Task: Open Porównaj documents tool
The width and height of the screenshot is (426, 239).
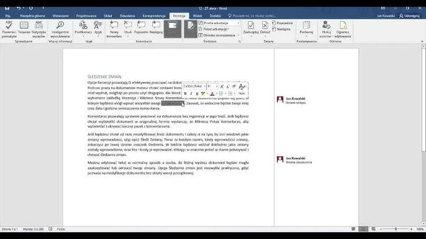Action: pyautogui.click(x=307, y=28)
